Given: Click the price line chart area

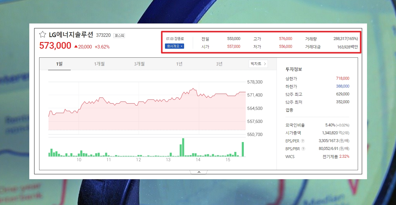Looking at the screenshot, I should pos(147,108).
